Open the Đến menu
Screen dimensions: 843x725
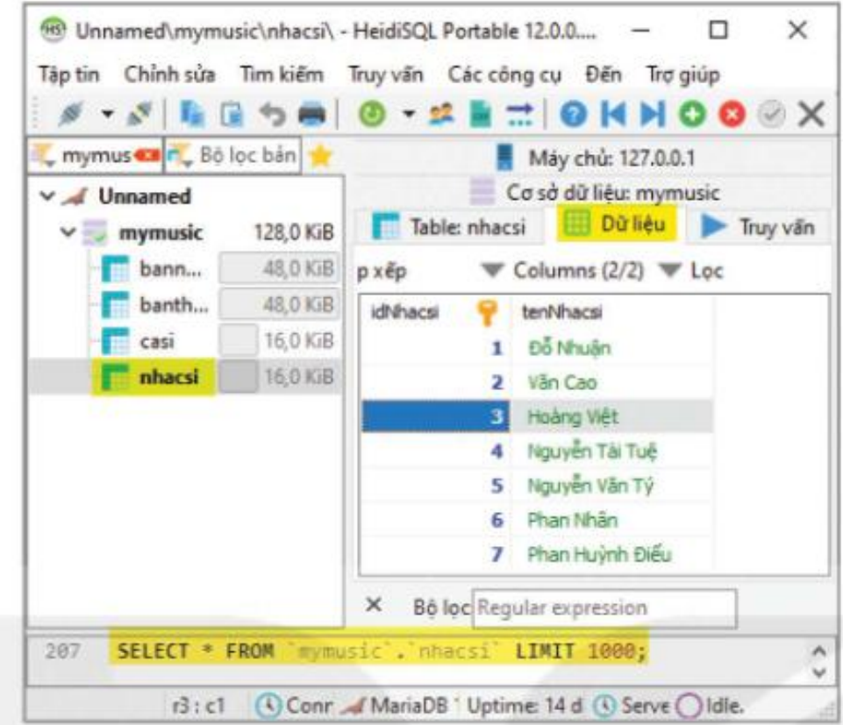pos(604,75)
